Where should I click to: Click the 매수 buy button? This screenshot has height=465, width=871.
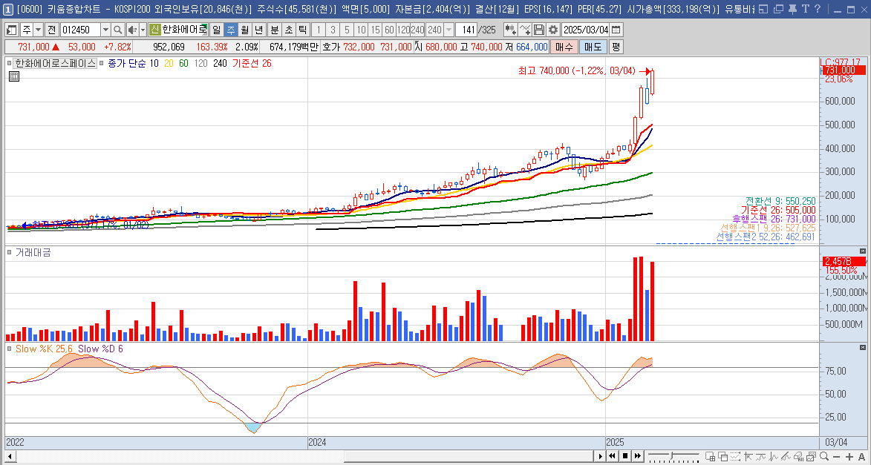564,47
